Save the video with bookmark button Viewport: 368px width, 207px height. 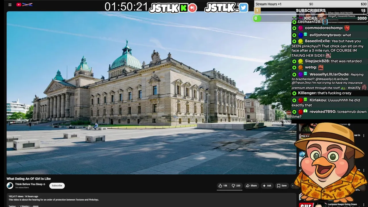click(282, 186)
